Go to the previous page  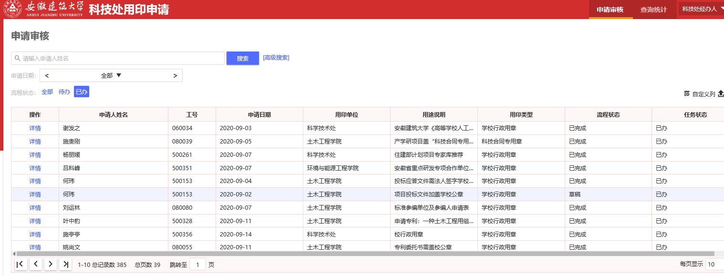point(35,265)
